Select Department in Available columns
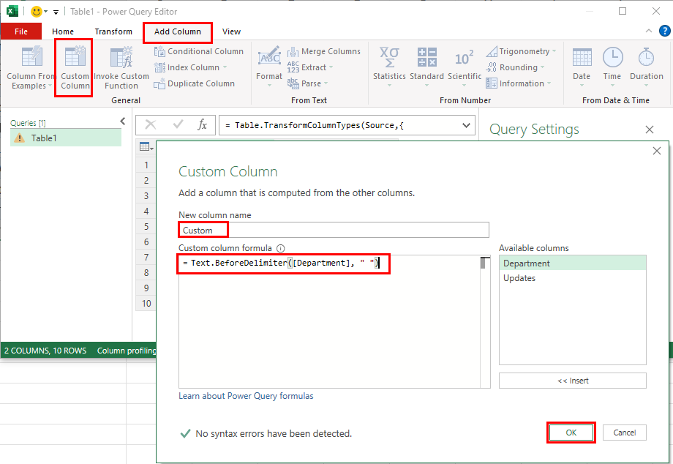Screen dimensions: 673x464 tap(573, 263)
